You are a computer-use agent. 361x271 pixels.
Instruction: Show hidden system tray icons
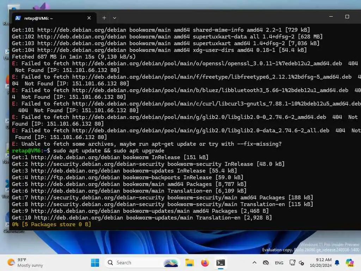[255, 263]
